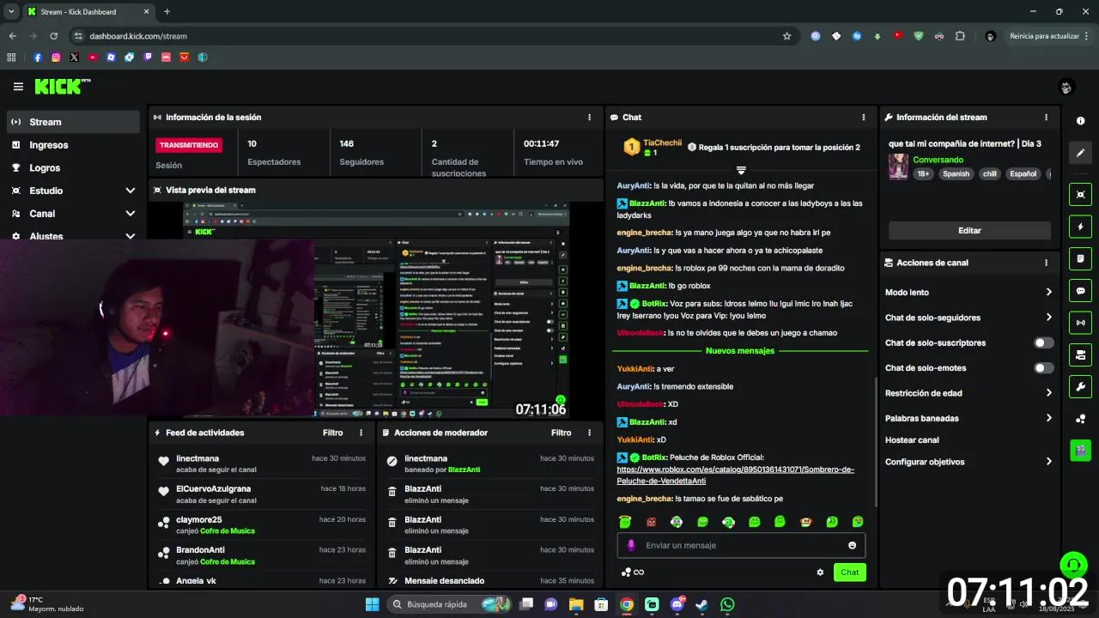Click the info circle icon in right sidebar
The width and height of the screenshot is (1099, 618).
point(1081,121)
